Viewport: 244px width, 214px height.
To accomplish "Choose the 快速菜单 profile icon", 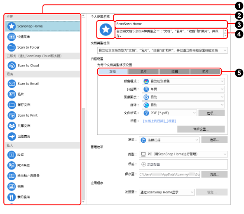I will coord(12,37).
